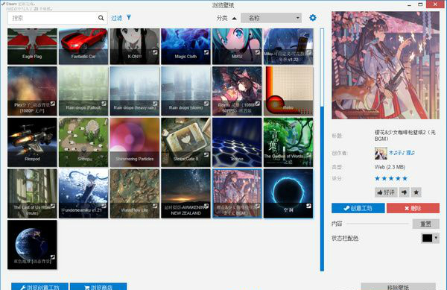Image resolution: width=447 pixels, height=290 pixels.
Task: Select the Steins Gate 0 wallpaper
Action: [x=186, y=142]
